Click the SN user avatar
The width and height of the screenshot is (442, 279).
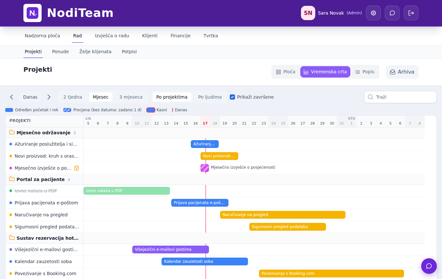308,13
